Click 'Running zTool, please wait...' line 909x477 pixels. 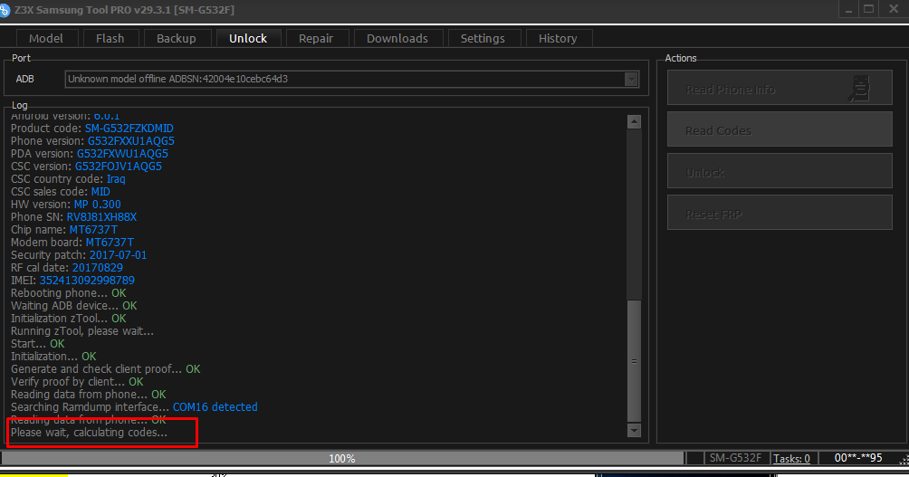82,331
